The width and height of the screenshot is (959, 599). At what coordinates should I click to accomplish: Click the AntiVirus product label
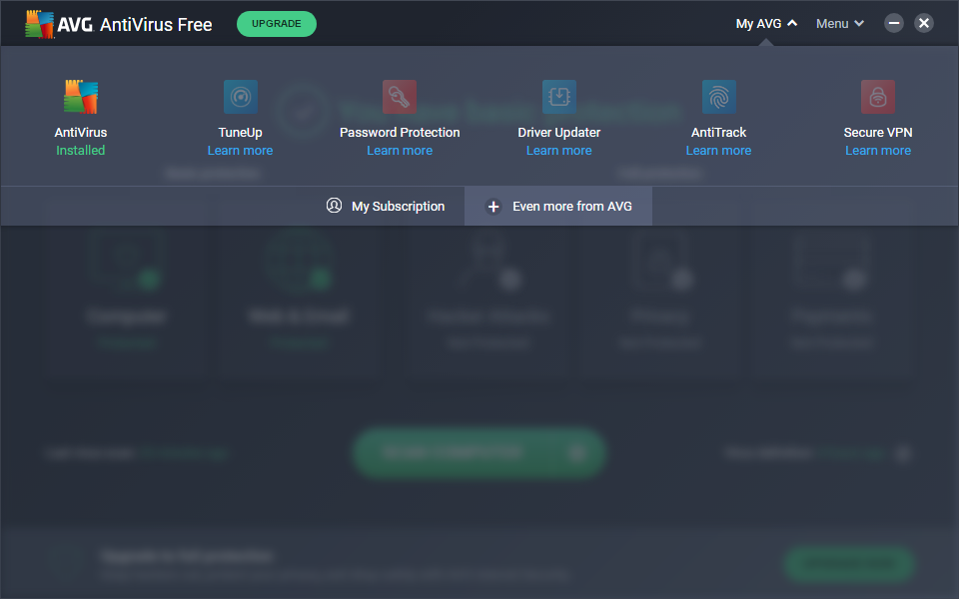(81, 133)
